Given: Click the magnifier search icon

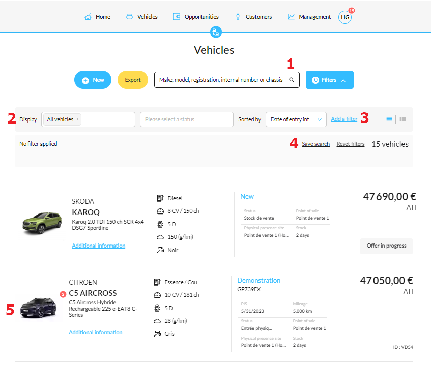Looking at the screenshot, I should pyautogui.click(x=292, y=80).
